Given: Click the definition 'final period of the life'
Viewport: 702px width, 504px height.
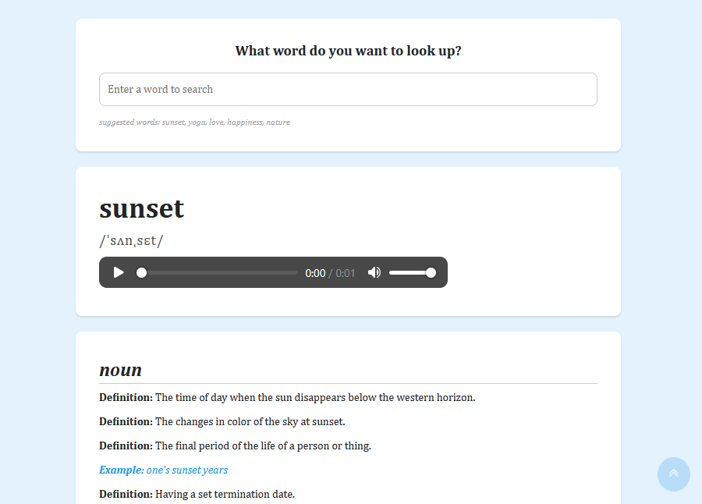Looking at the screenshot, I should click(235, 445).
